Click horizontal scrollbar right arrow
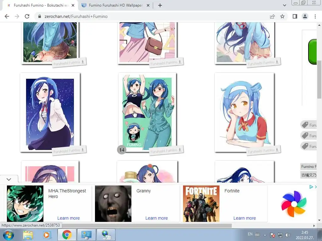The image size is (322, 241). click(x=314, y=226)
